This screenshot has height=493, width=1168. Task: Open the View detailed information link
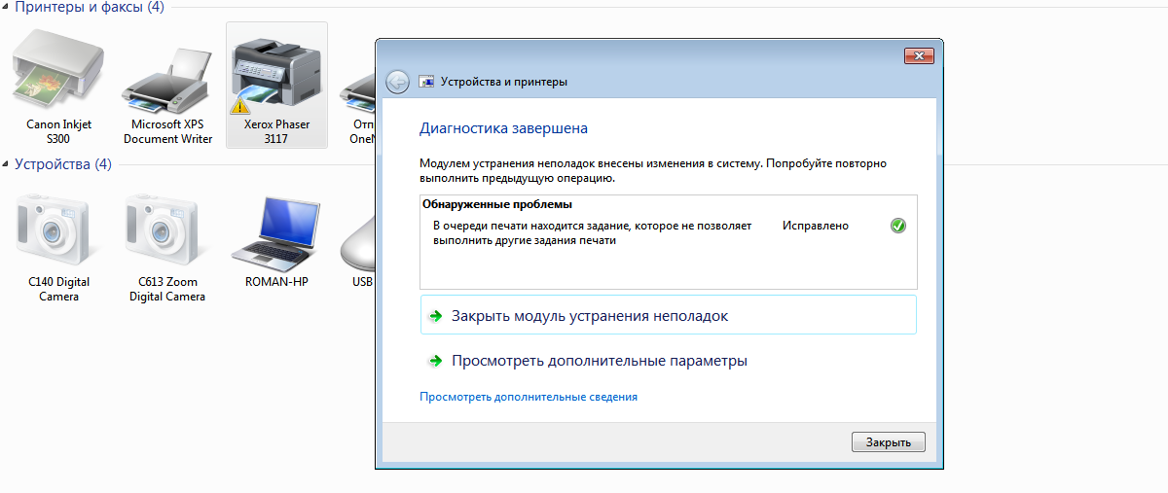tap(529, 397)
